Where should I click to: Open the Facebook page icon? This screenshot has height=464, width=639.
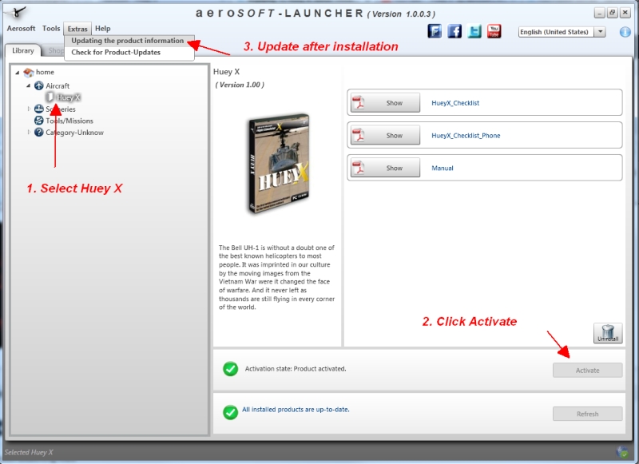coord(454,32)
